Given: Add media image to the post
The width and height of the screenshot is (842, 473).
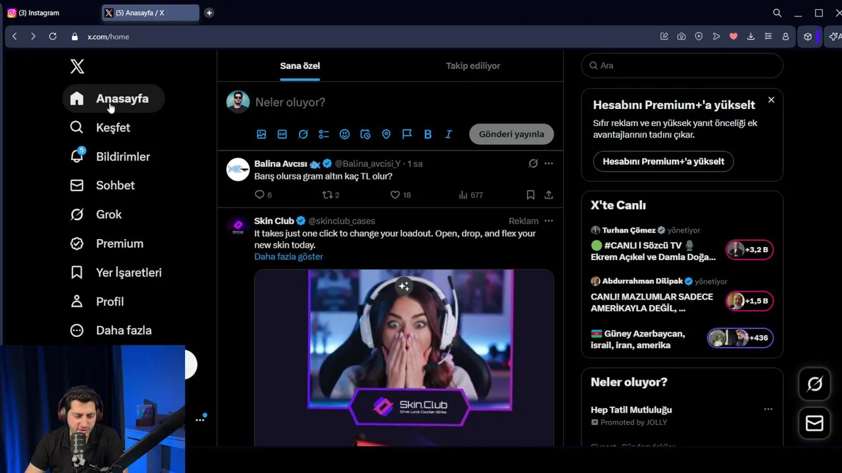Looking at the screenshot, I should tap(261, 134).
